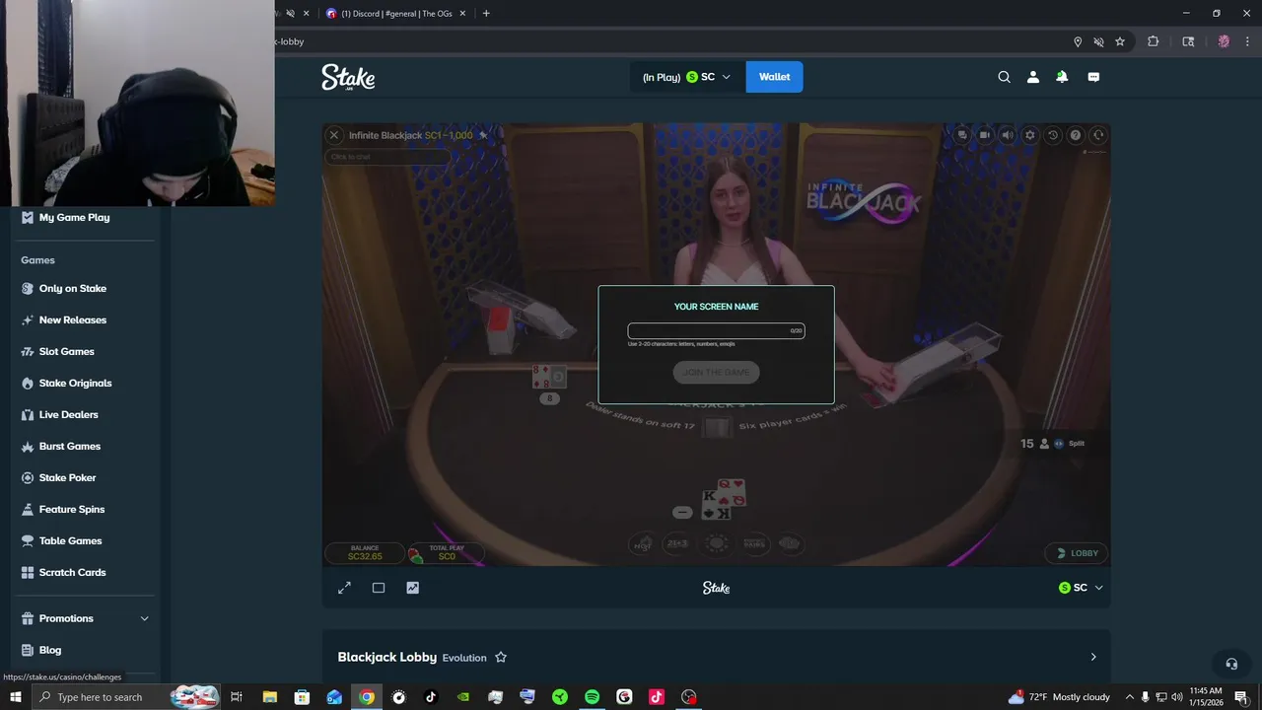Open Stake Poker in sidebar
The height and width of the screenshot is (710, 1262).
pos(67,477)
